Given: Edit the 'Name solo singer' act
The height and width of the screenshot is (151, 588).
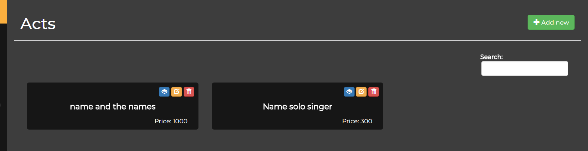Looking at the screenshot, I should [x=361, y=92].
